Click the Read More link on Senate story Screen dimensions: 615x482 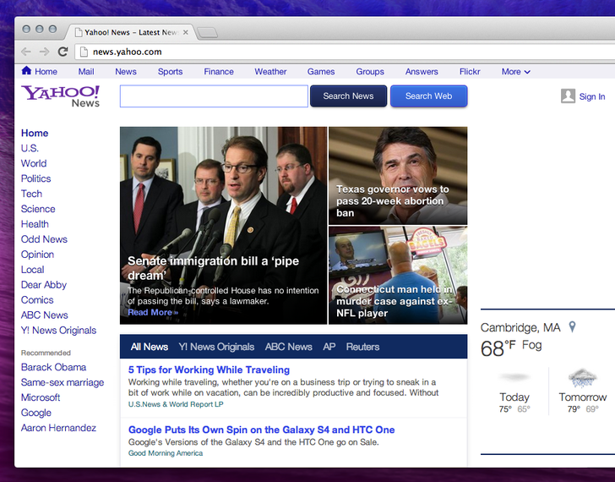[152, 313]
